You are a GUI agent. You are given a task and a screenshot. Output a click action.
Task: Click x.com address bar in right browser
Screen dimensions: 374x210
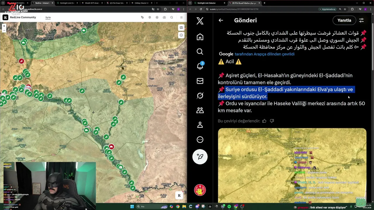[260, 9]
